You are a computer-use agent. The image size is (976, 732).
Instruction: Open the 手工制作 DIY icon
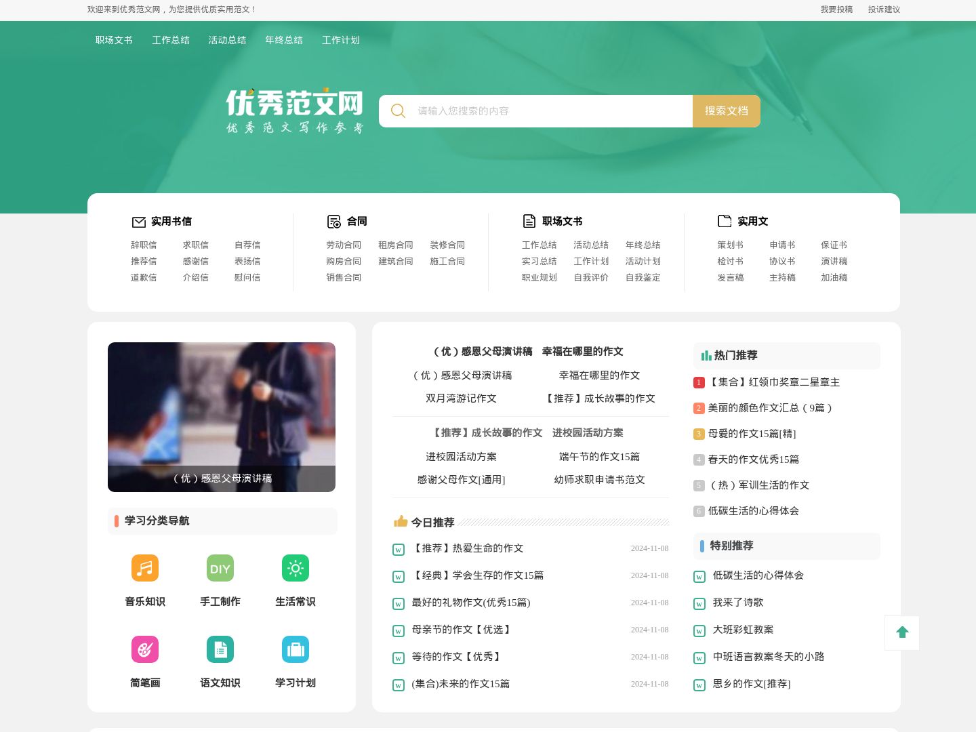coord(220,568)
